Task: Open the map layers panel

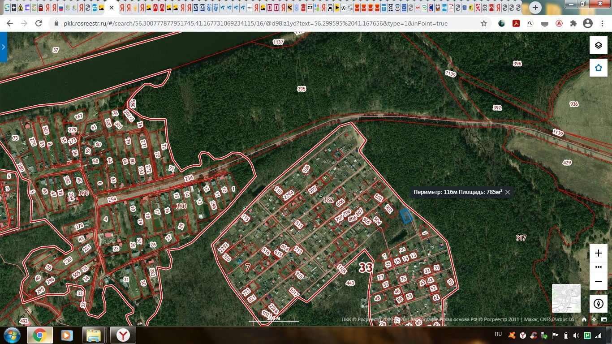Action: 598,45
